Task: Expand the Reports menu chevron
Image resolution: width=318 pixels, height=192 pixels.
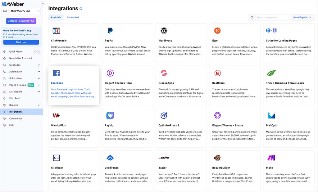Action: click(39, 105)
